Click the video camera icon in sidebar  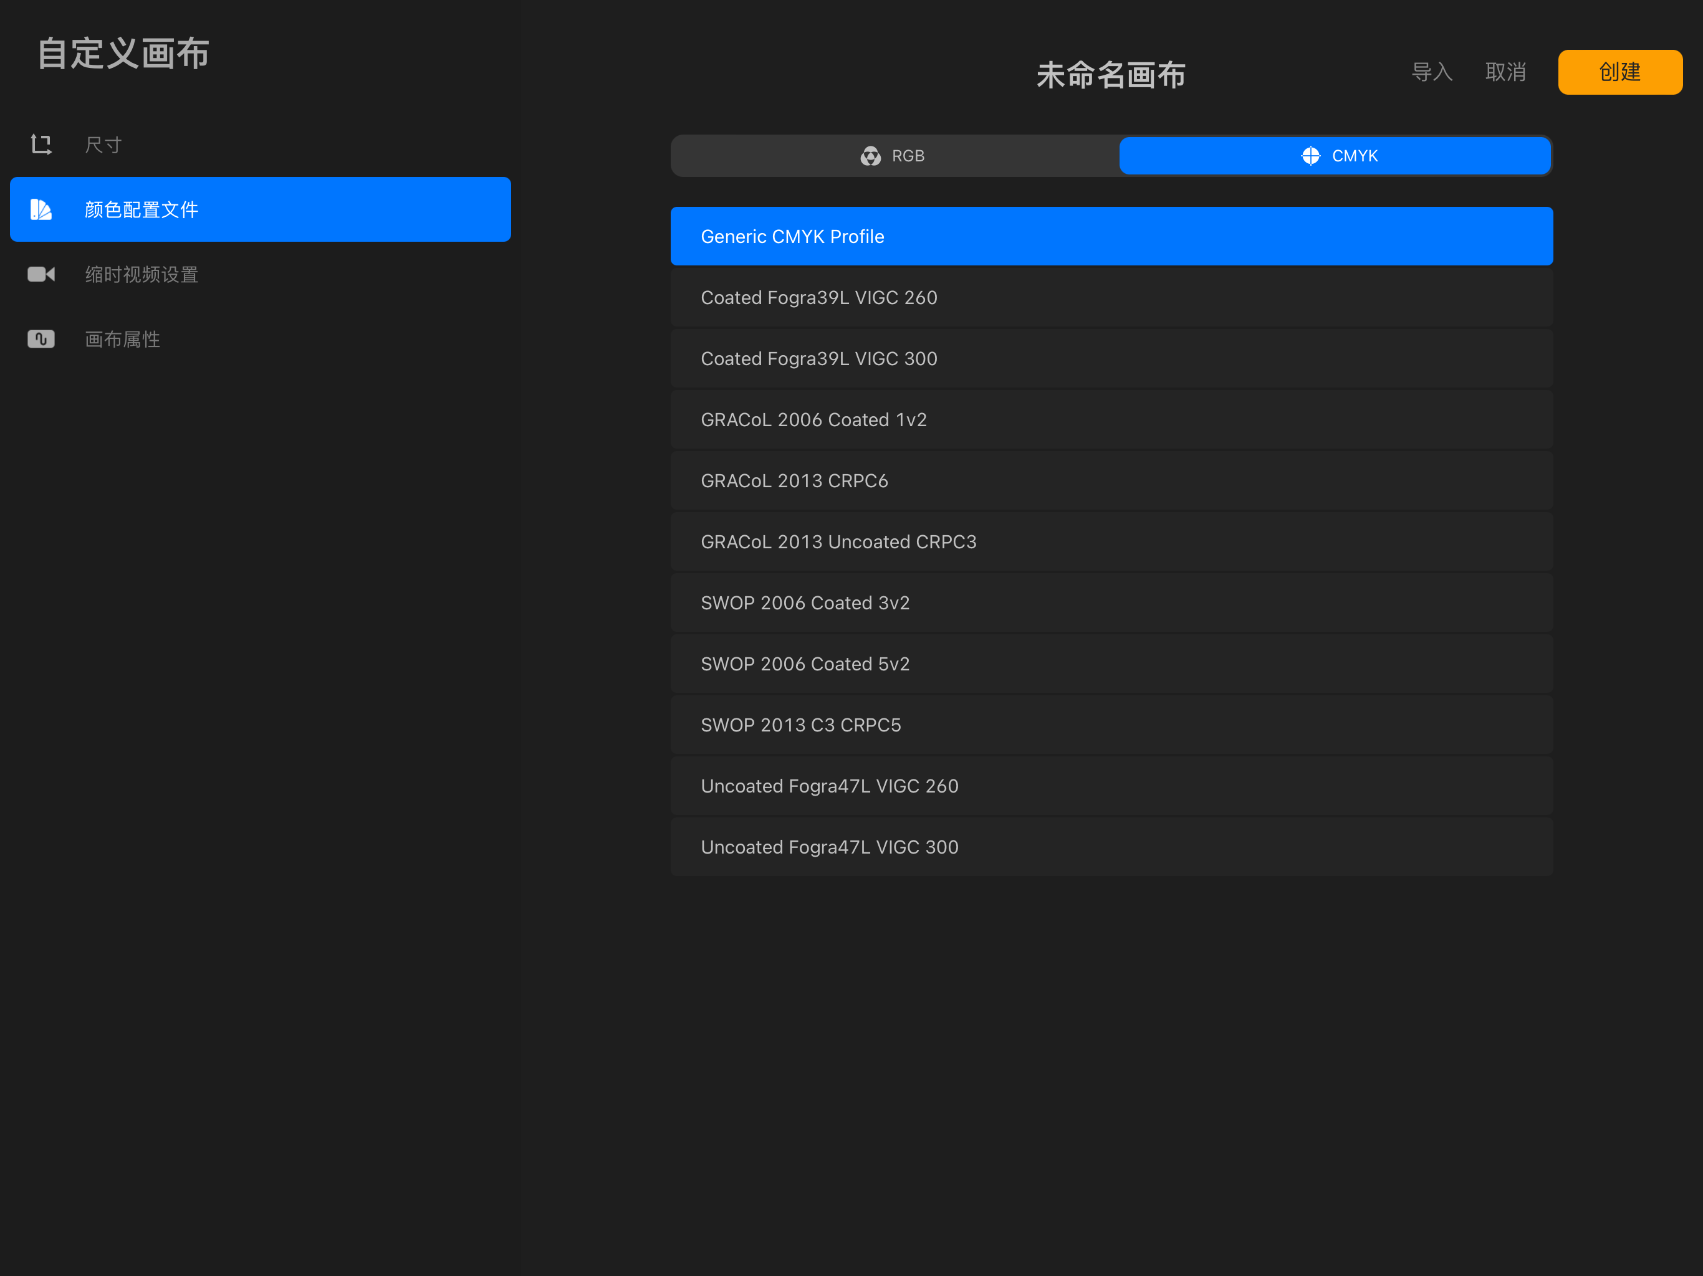[x=41, y=275]
